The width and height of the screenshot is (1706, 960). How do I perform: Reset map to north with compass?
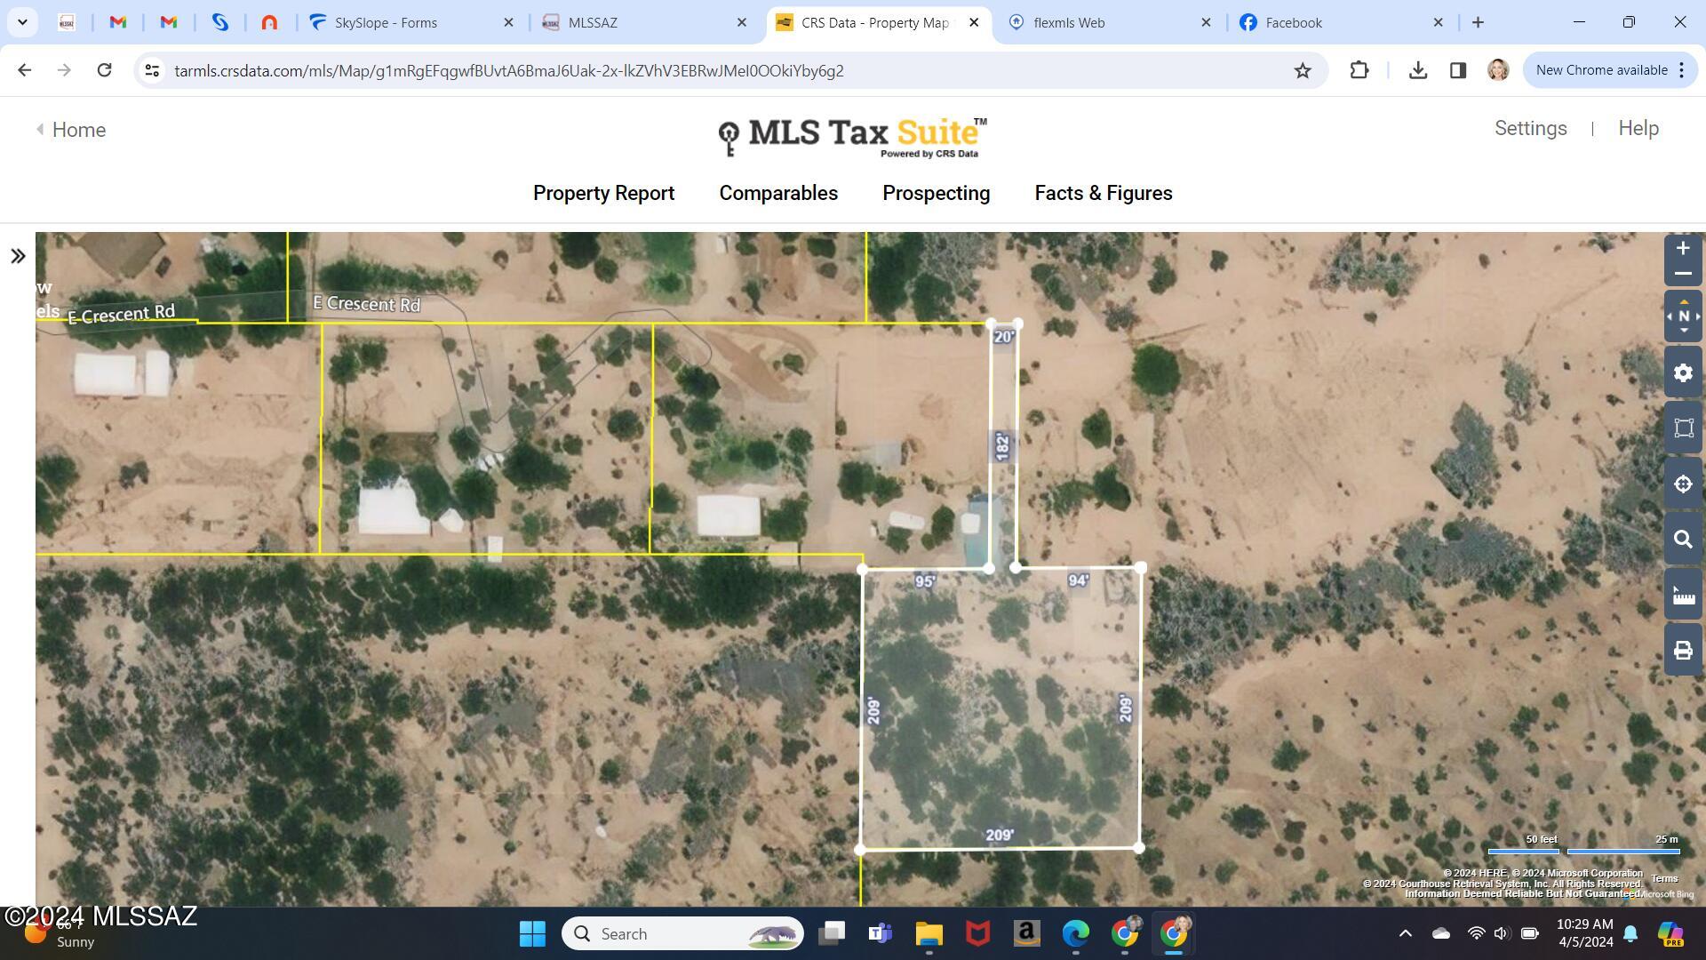[1683, 316]
